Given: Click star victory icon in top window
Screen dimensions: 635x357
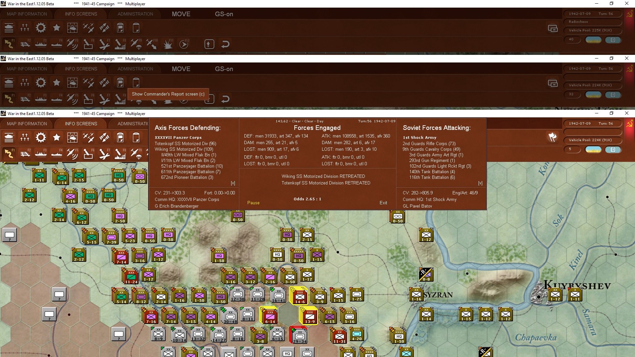Looking at the screenshot, I should [x=57, y=28].
